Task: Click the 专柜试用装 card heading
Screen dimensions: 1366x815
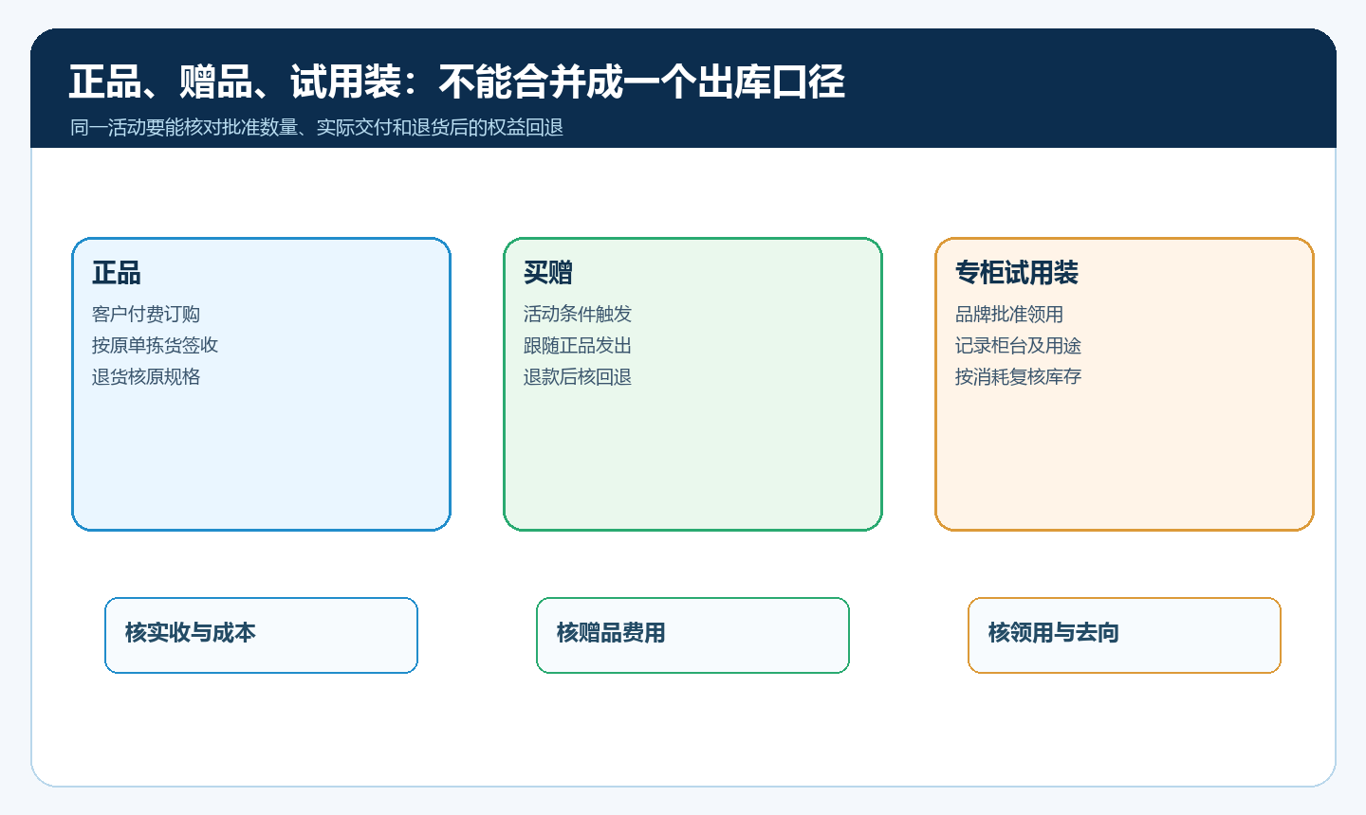Action: pyautogui.click(x=1017, y=273)
